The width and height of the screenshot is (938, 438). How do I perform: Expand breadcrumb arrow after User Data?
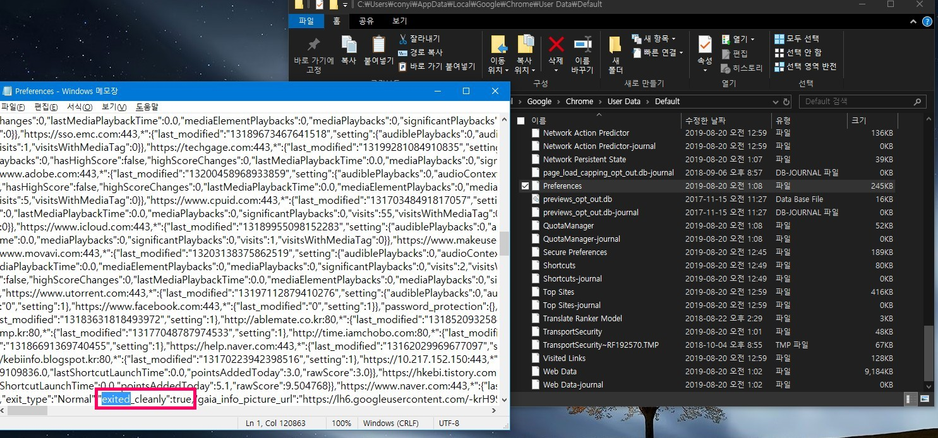click(647, 101)
